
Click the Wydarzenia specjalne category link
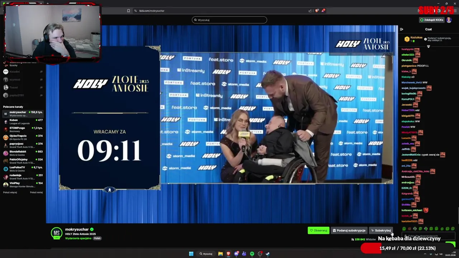(79, 238)
